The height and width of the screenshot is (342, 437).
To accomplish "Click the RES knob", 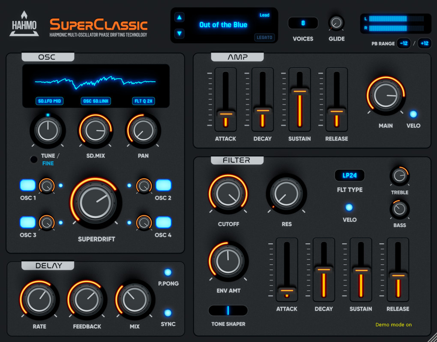I will (287, 194).
